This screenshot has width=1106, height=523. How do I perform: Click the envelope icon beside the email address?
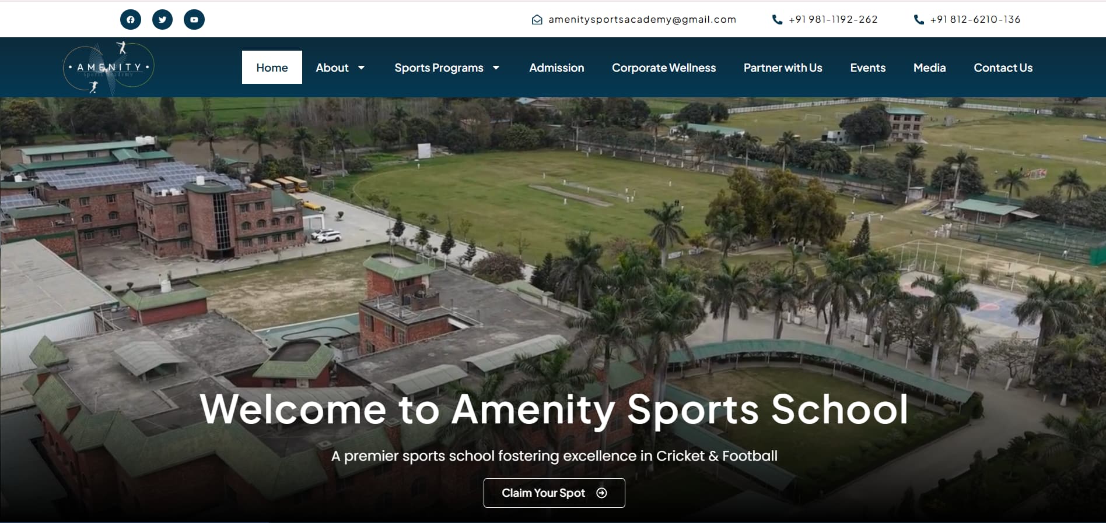click(x=537, y=20)
